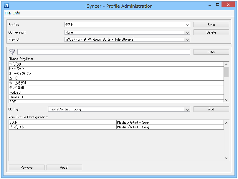Screen dimensions: 238x179
Task: Select the iTunes U playlist row
Action: (116, 97)
